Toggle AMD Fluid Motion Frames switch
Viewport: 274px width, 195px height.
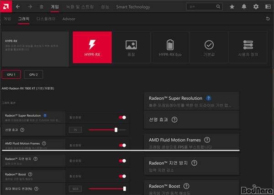[x=122, y=145]
